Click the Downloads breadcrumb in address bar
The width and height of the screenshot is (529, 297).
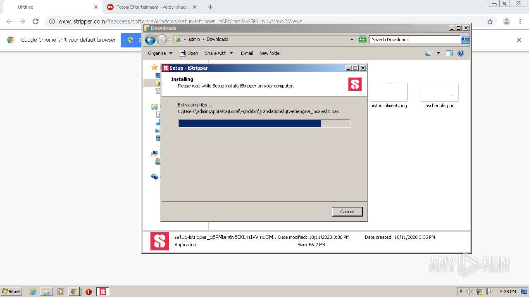pos(217,40)
